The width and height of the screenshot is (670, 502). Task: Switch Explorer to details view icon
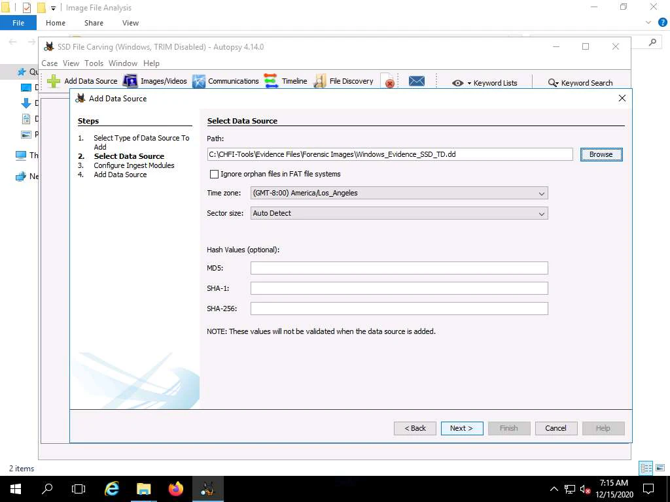point(646,468)
